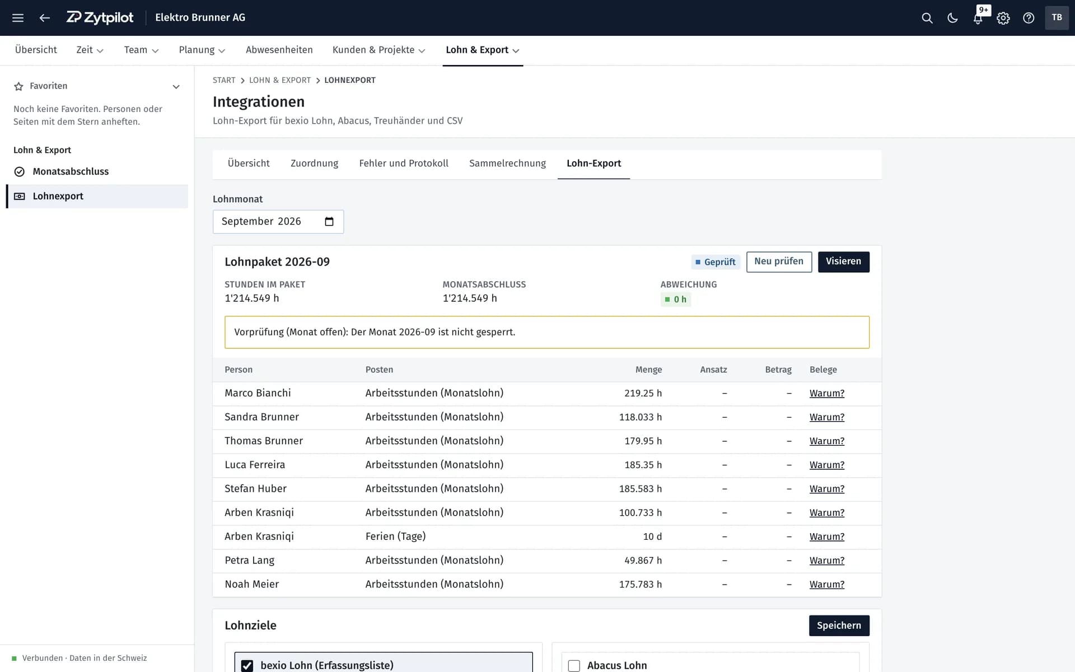
Task: Open help question mark icon
Action: pos(1029,18)
